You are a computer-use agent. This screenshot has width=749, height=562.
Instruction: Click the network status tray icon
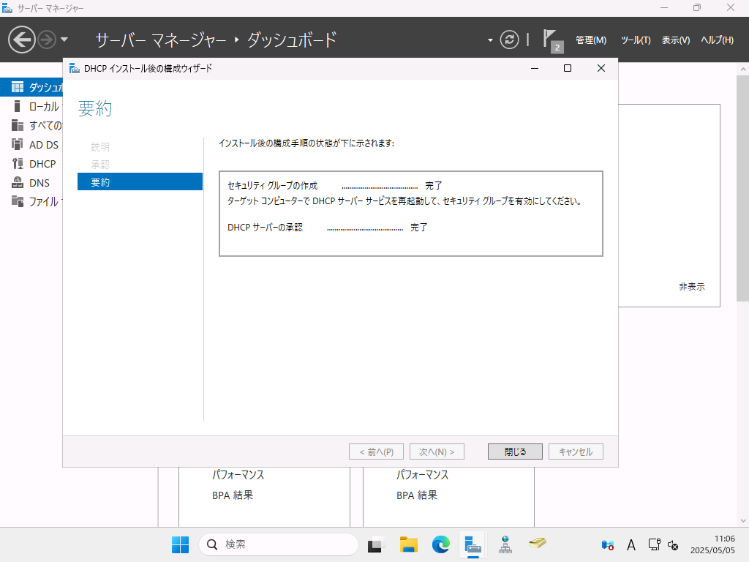pyautogui.click(x=654, y=544)
